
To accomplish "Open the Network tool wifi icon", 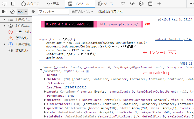I will [123, 4].
